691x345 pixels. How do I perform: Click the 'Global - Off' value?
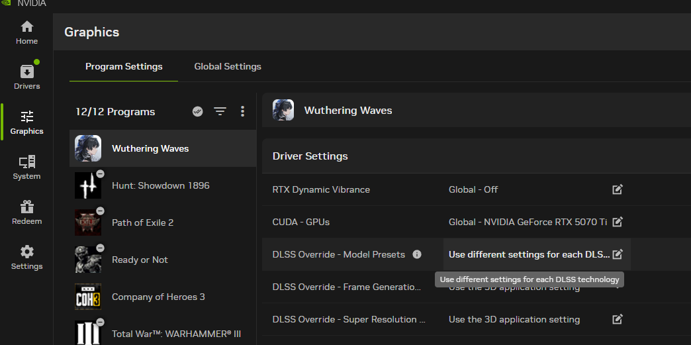click(473, 189)
